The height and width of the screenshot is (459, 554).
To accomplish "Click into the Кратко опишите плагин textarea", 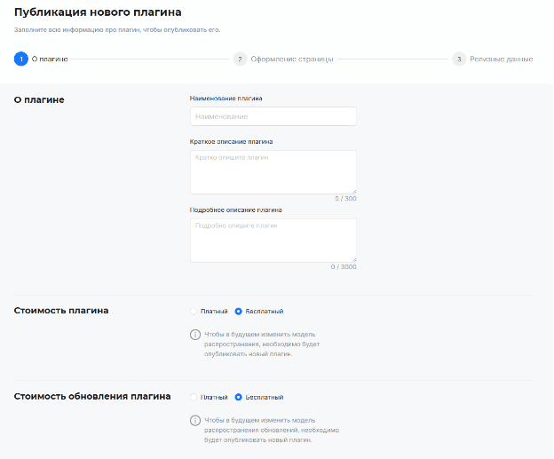I will pos(273,170).
